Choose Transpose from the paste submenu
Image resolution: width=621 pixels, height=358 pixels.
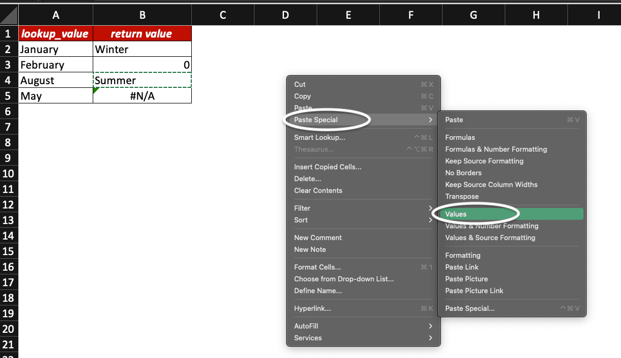pos(462,196)
